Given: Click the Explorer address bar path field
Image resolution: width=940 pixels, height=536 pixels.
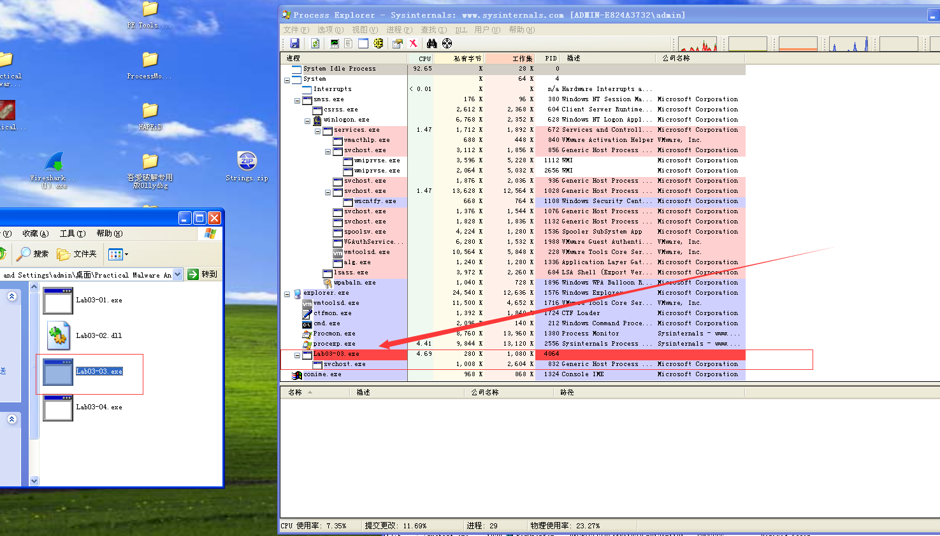Looking at the screenshot, I should point(87,275).
